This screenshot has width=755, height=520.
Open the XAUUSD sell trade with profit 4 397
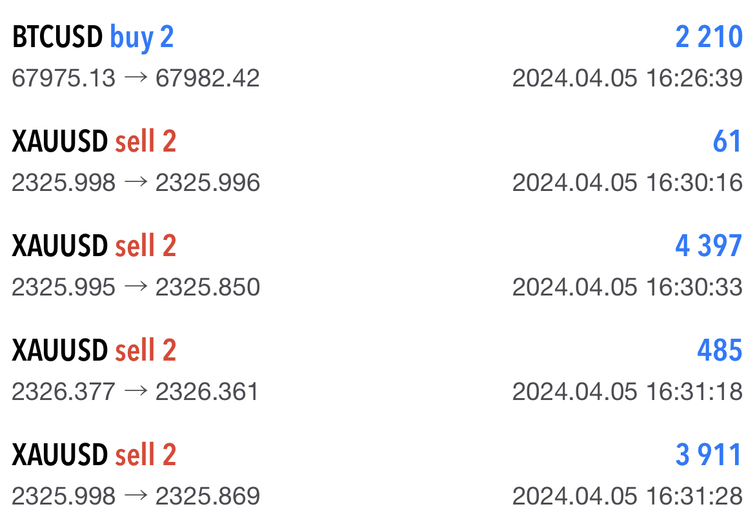[94, 246]
